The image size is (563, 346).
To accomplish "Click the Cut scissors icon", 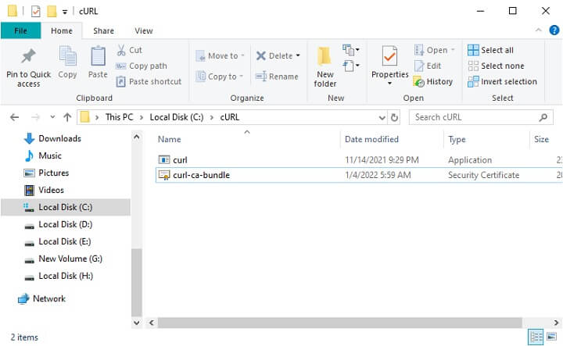I will pyautogui.click(x=122, y=50).
